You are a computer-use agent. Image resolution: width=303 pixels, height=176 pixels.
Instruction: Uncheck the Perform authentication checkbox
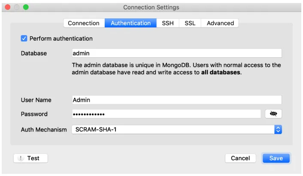[24, 38]
